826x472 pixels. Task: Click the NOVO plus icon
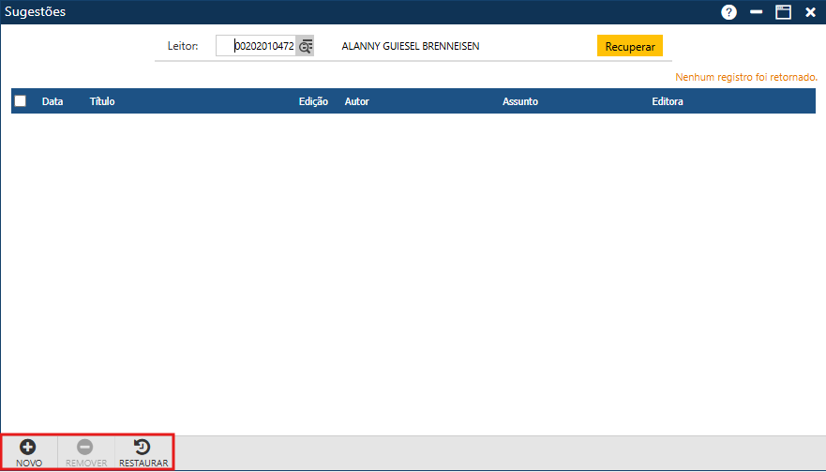(28, 448)
